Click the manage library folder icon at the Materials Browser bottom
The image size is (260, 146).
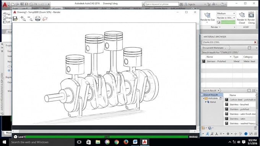pos(203,128)
